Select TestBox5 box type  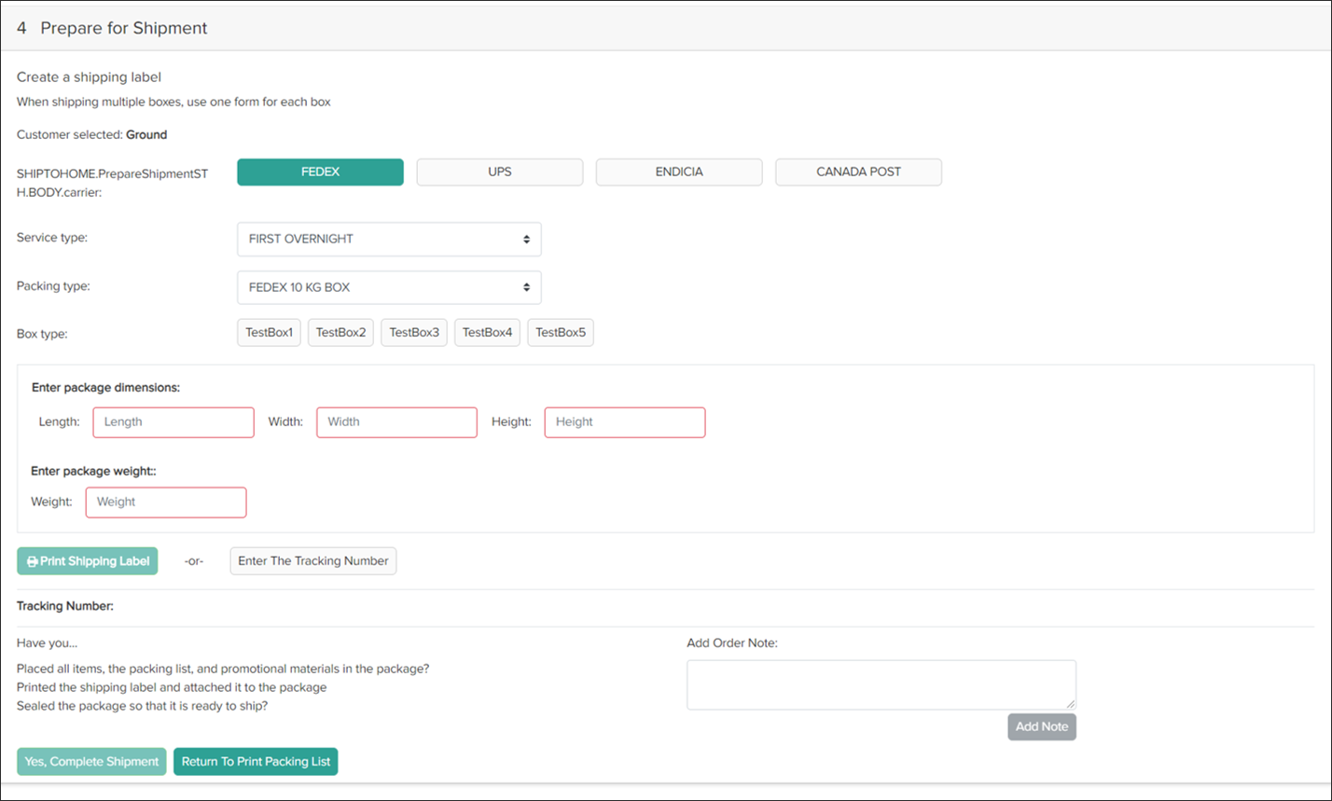560,332
